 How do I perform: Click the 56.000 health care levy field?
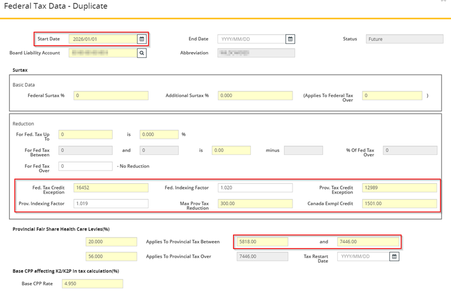tap(112, 256)
